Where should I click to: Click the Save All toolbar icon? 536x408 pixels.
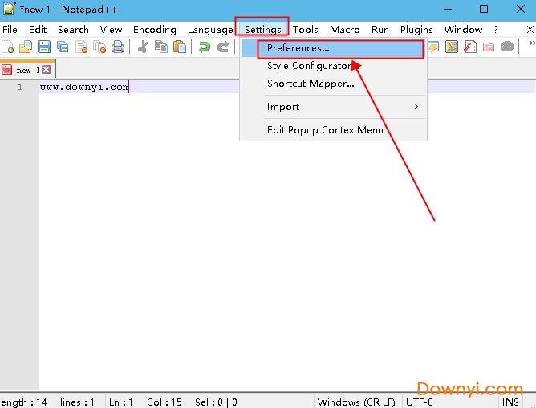63,47
